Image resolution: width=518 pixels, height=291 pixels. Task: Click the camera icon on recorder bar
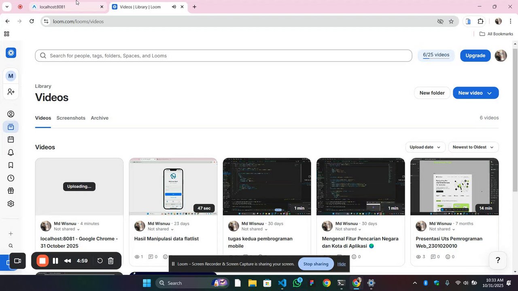(x=17, y=261)
